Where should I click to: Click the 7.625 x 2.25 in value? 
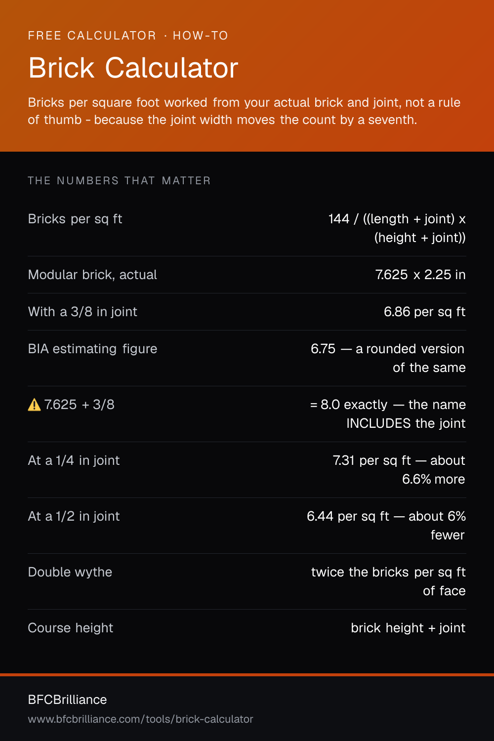click(x=420, y=275)
